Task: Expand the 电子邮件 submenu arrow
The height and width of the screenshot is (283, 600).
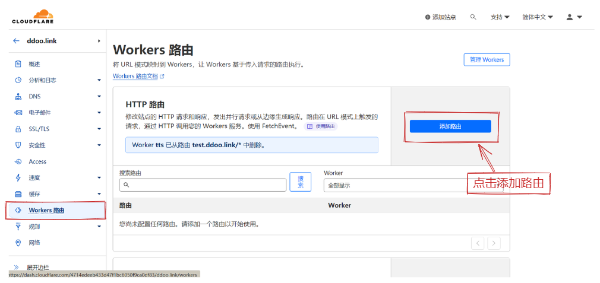Action: pyautogui.click(x=99, y=113)
